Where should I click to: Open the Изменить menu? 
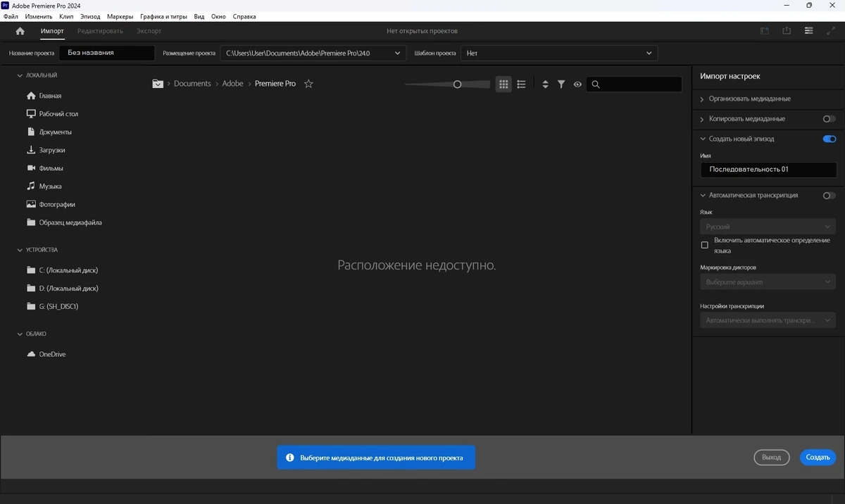click(38, 16)
